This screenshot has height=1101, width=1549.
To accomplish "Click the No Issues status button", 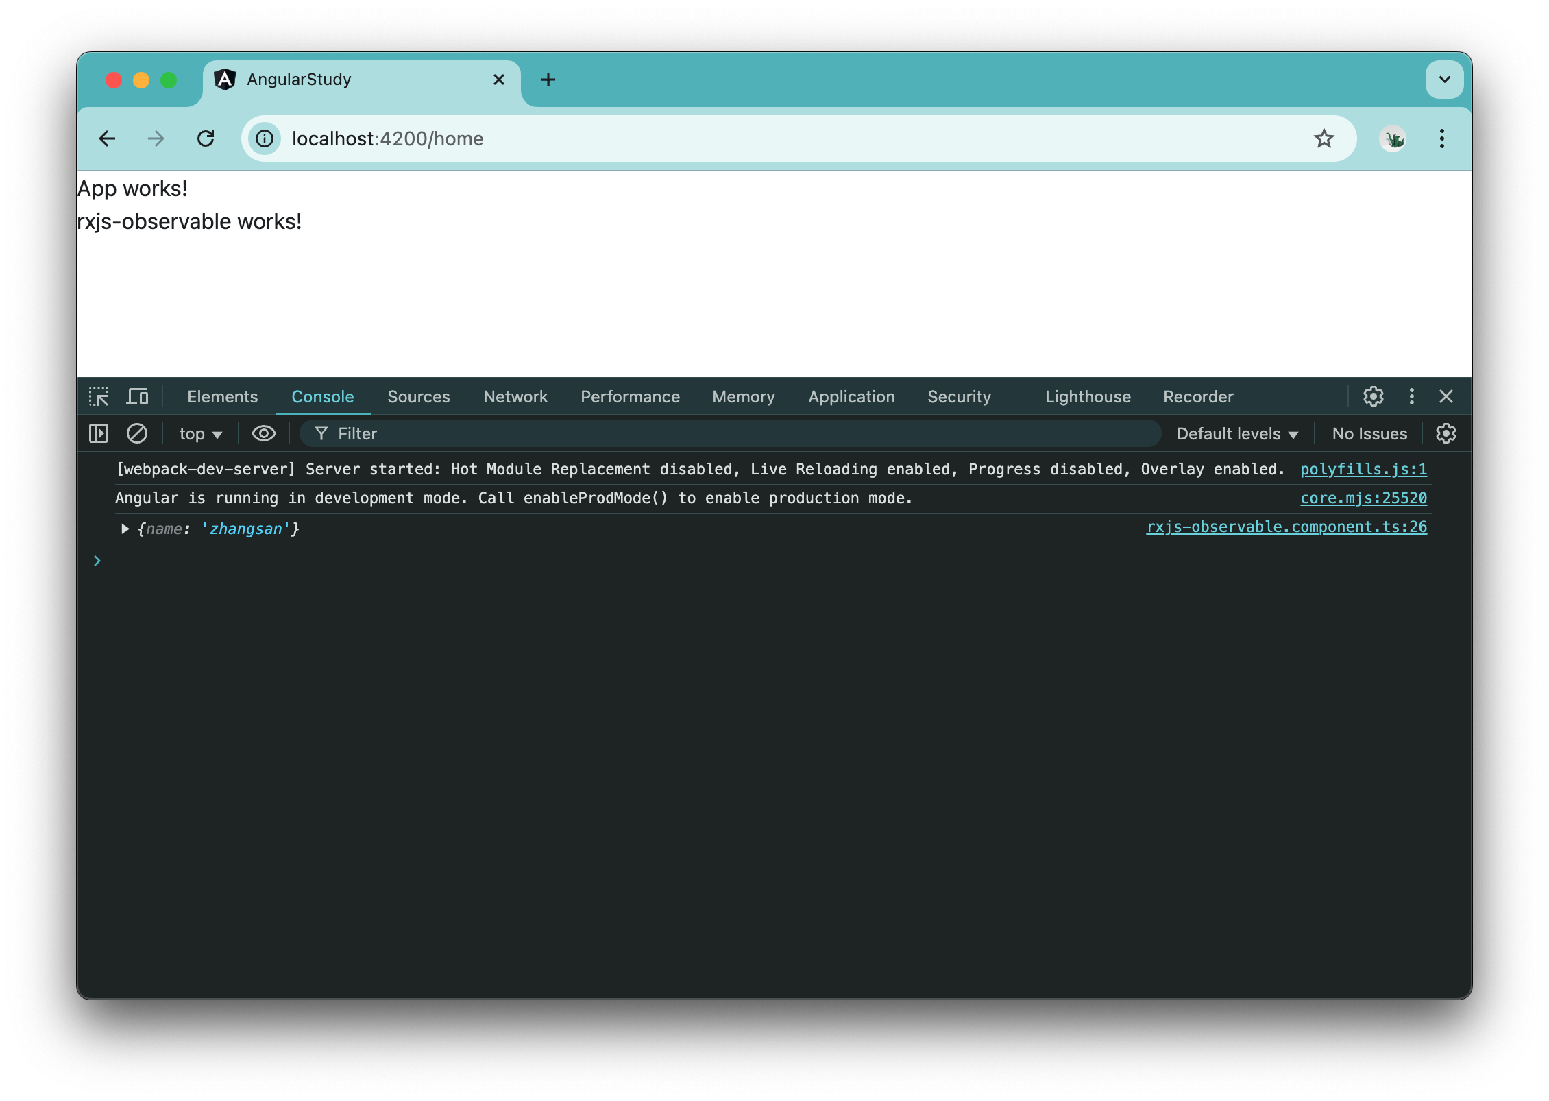I will [1368, 433].
